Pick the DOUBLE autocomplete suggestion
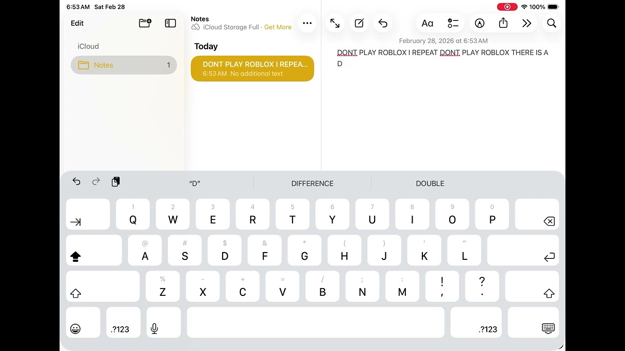The image size is (625, 351). (x=430, y=183)
